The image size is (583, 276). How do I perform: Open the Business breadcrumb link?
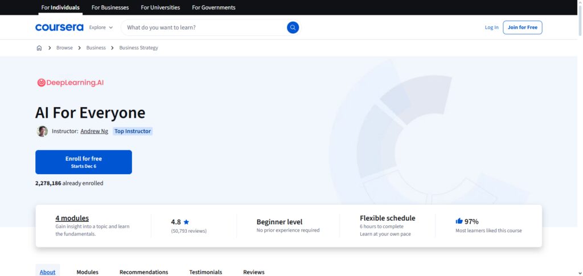[x=96, y=48]
